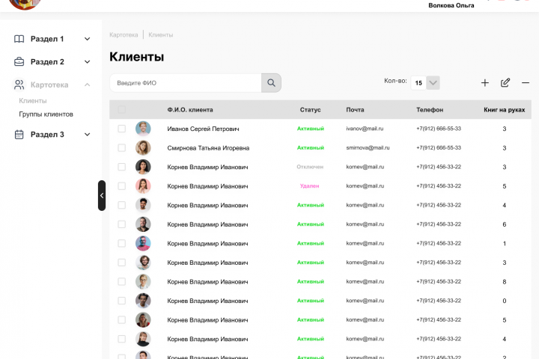Check the box in the row with 8 books
Image resolution: width=539 pixels, height=359 pixels.
(122, 282)
